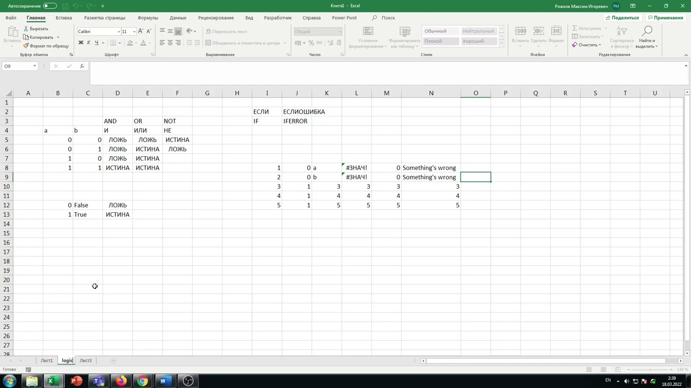Image resolution: width=691 pixels, height=388 pixels.
Task: Toggle the AutoSave switch
Action: click(x=50, y=6)
